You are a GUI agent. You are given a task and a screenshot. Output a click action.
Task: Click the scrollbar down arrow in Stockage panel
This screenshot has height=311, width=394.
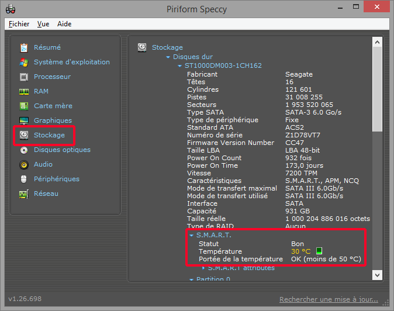[377, 274]
